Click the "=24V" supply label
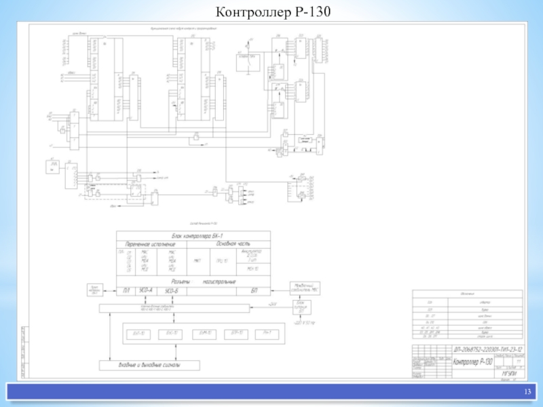Screen dimensions: 543x407 pyautogui.click(x=273, y=304)
